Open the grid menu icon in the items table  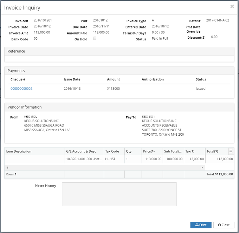tap(231, 151)
